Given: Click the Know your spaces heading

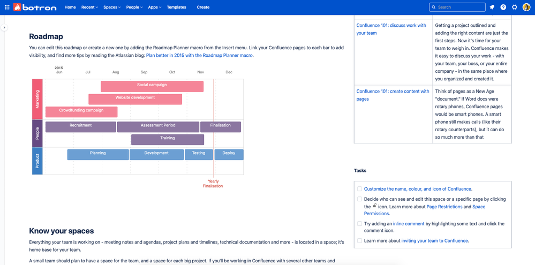Looking at the screenshot, I should 62,231.
